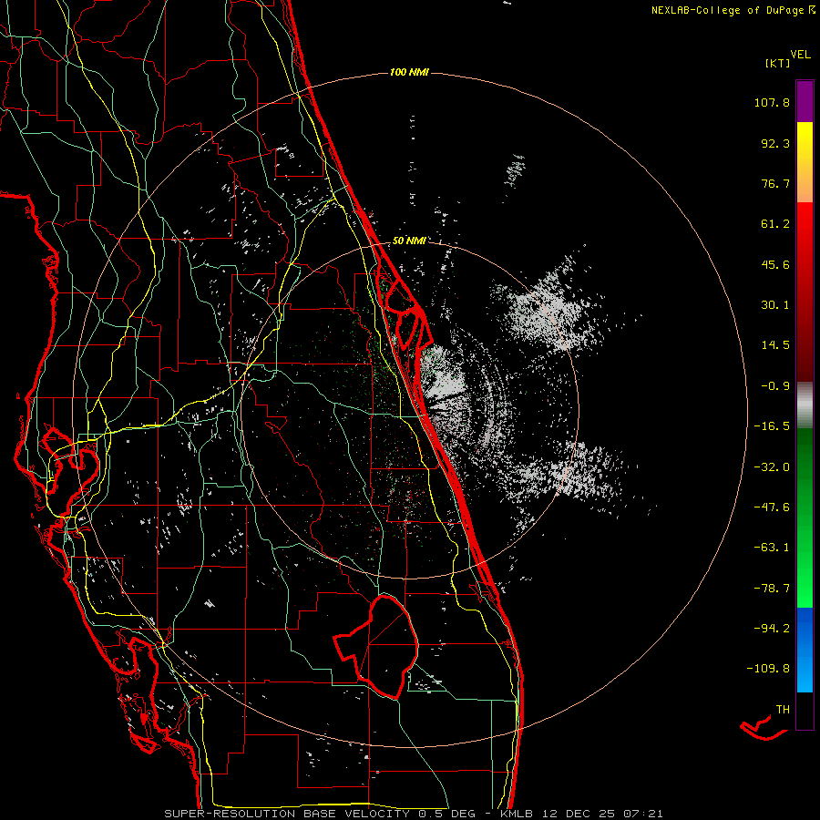The width and height of the screenshot is (820, 820).
Task: Click the 14.5 velocity scale value
Action: click(x=775, y=345)
